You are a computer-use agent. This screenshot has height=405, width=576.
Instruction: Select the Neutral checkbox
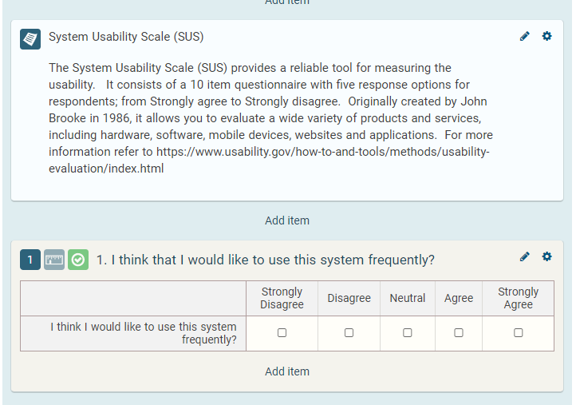[x=407, y=333]
